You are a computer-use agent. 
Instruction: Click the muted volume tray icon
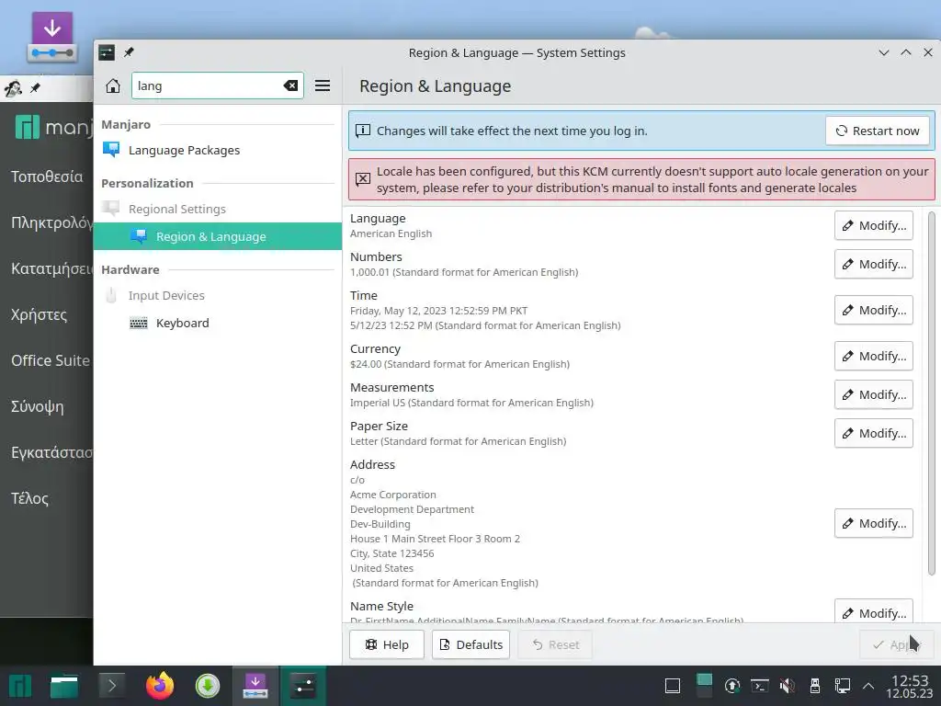(788, 686)
